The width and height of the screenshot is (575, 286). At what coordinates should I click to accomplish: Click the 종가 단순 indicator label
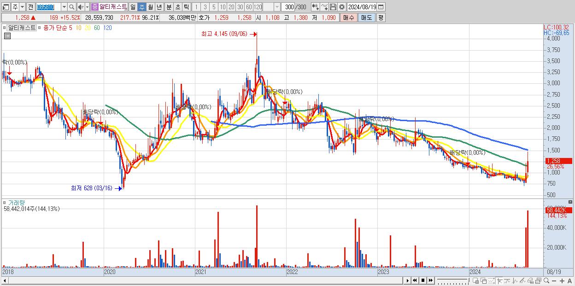click(55, 28)
